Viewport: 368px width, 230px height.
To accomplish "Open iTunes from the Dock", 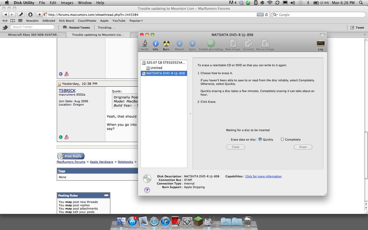I will (165, 221).
